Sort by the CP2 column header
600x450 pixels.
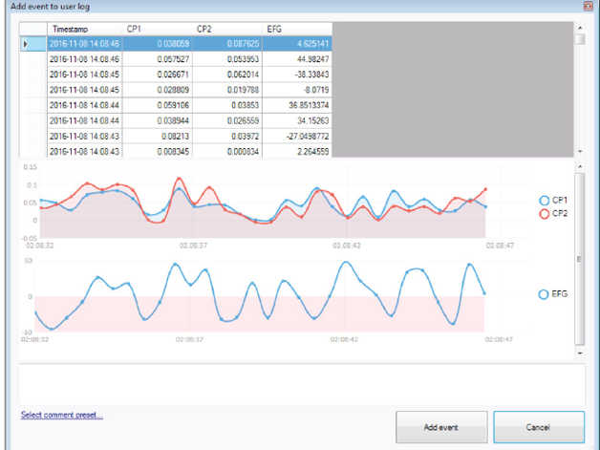tap(227, 30)
